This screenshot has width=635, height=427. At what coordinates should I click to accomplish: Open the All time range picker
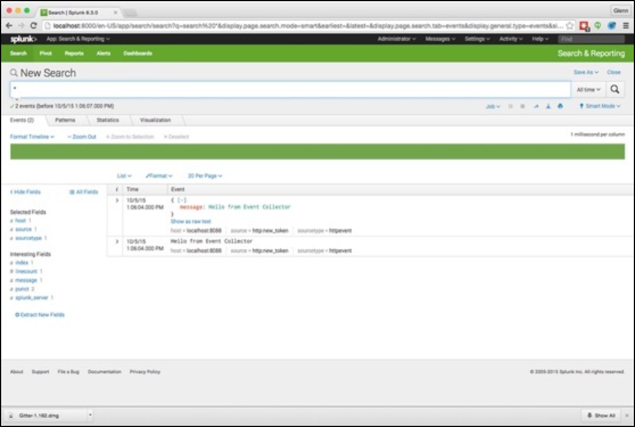(x=588, y=90)
